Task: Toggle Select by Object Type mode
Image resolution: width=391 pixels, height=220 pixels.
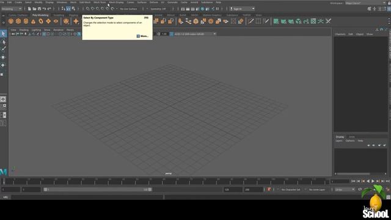Action: pyautogui.click(x=73, y=9)
